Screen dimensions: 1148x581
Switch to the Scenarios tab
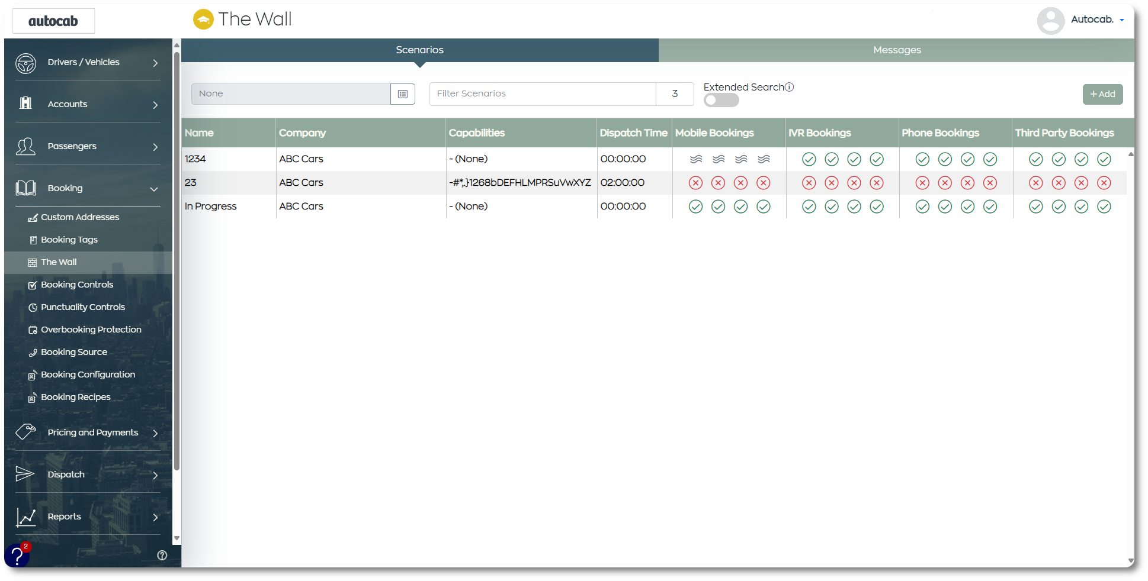pos(420,50)
